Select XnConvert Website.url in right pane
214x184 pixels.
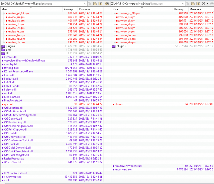[x=163, y=166]
